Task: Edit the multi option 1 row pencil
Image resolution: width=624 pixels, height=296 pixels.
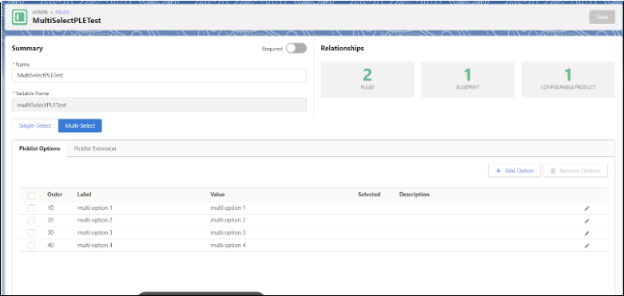Action: pyautogui.click(x=586, y=208)
